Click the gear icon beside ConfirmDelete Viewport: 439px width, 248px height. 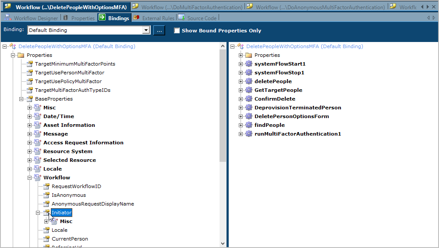249,99
